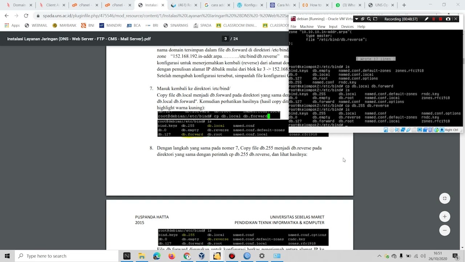Show hidden system tray icons
The image size is (465, 262).
click(x=380, y=256)
